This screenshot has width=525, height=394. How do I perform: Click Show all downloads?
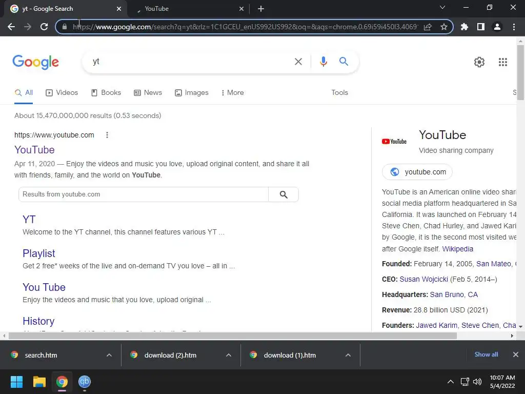click(x=486, y=354)
